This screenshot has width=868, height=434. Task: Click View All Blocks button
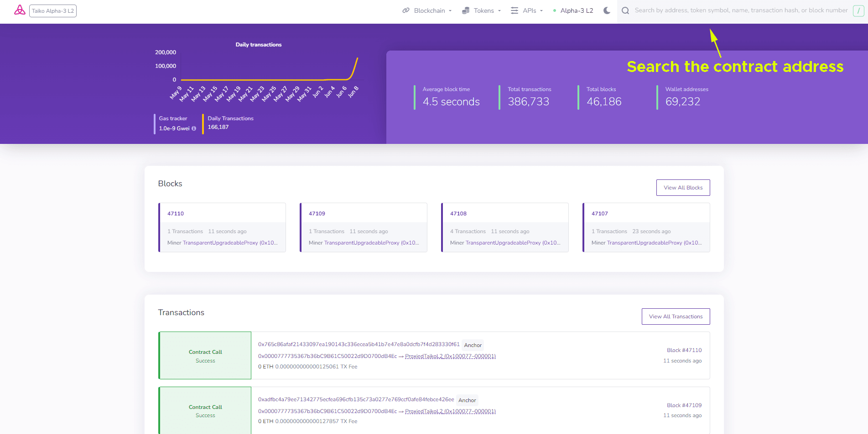pyautogui.click(x=683, y=188)
